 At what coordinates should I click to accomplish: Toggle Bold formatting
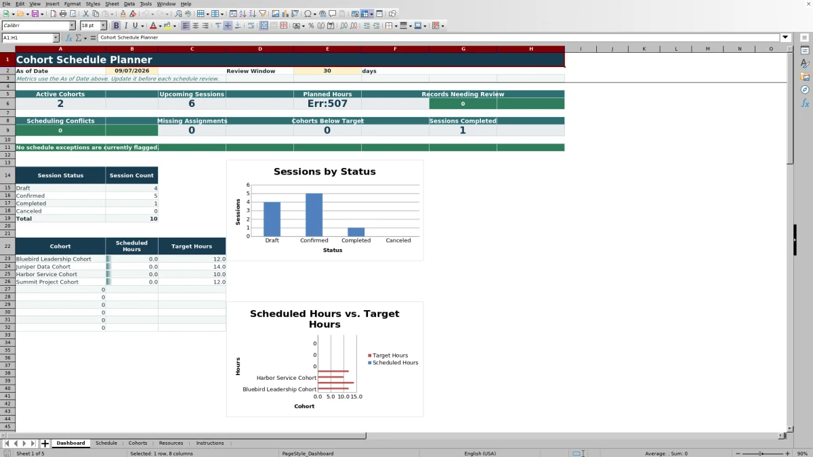pos(116,26)
